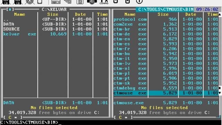This screenshot has width=222, height=125.
Task: Click right panel free bytes on drive text
Action: 164,112
